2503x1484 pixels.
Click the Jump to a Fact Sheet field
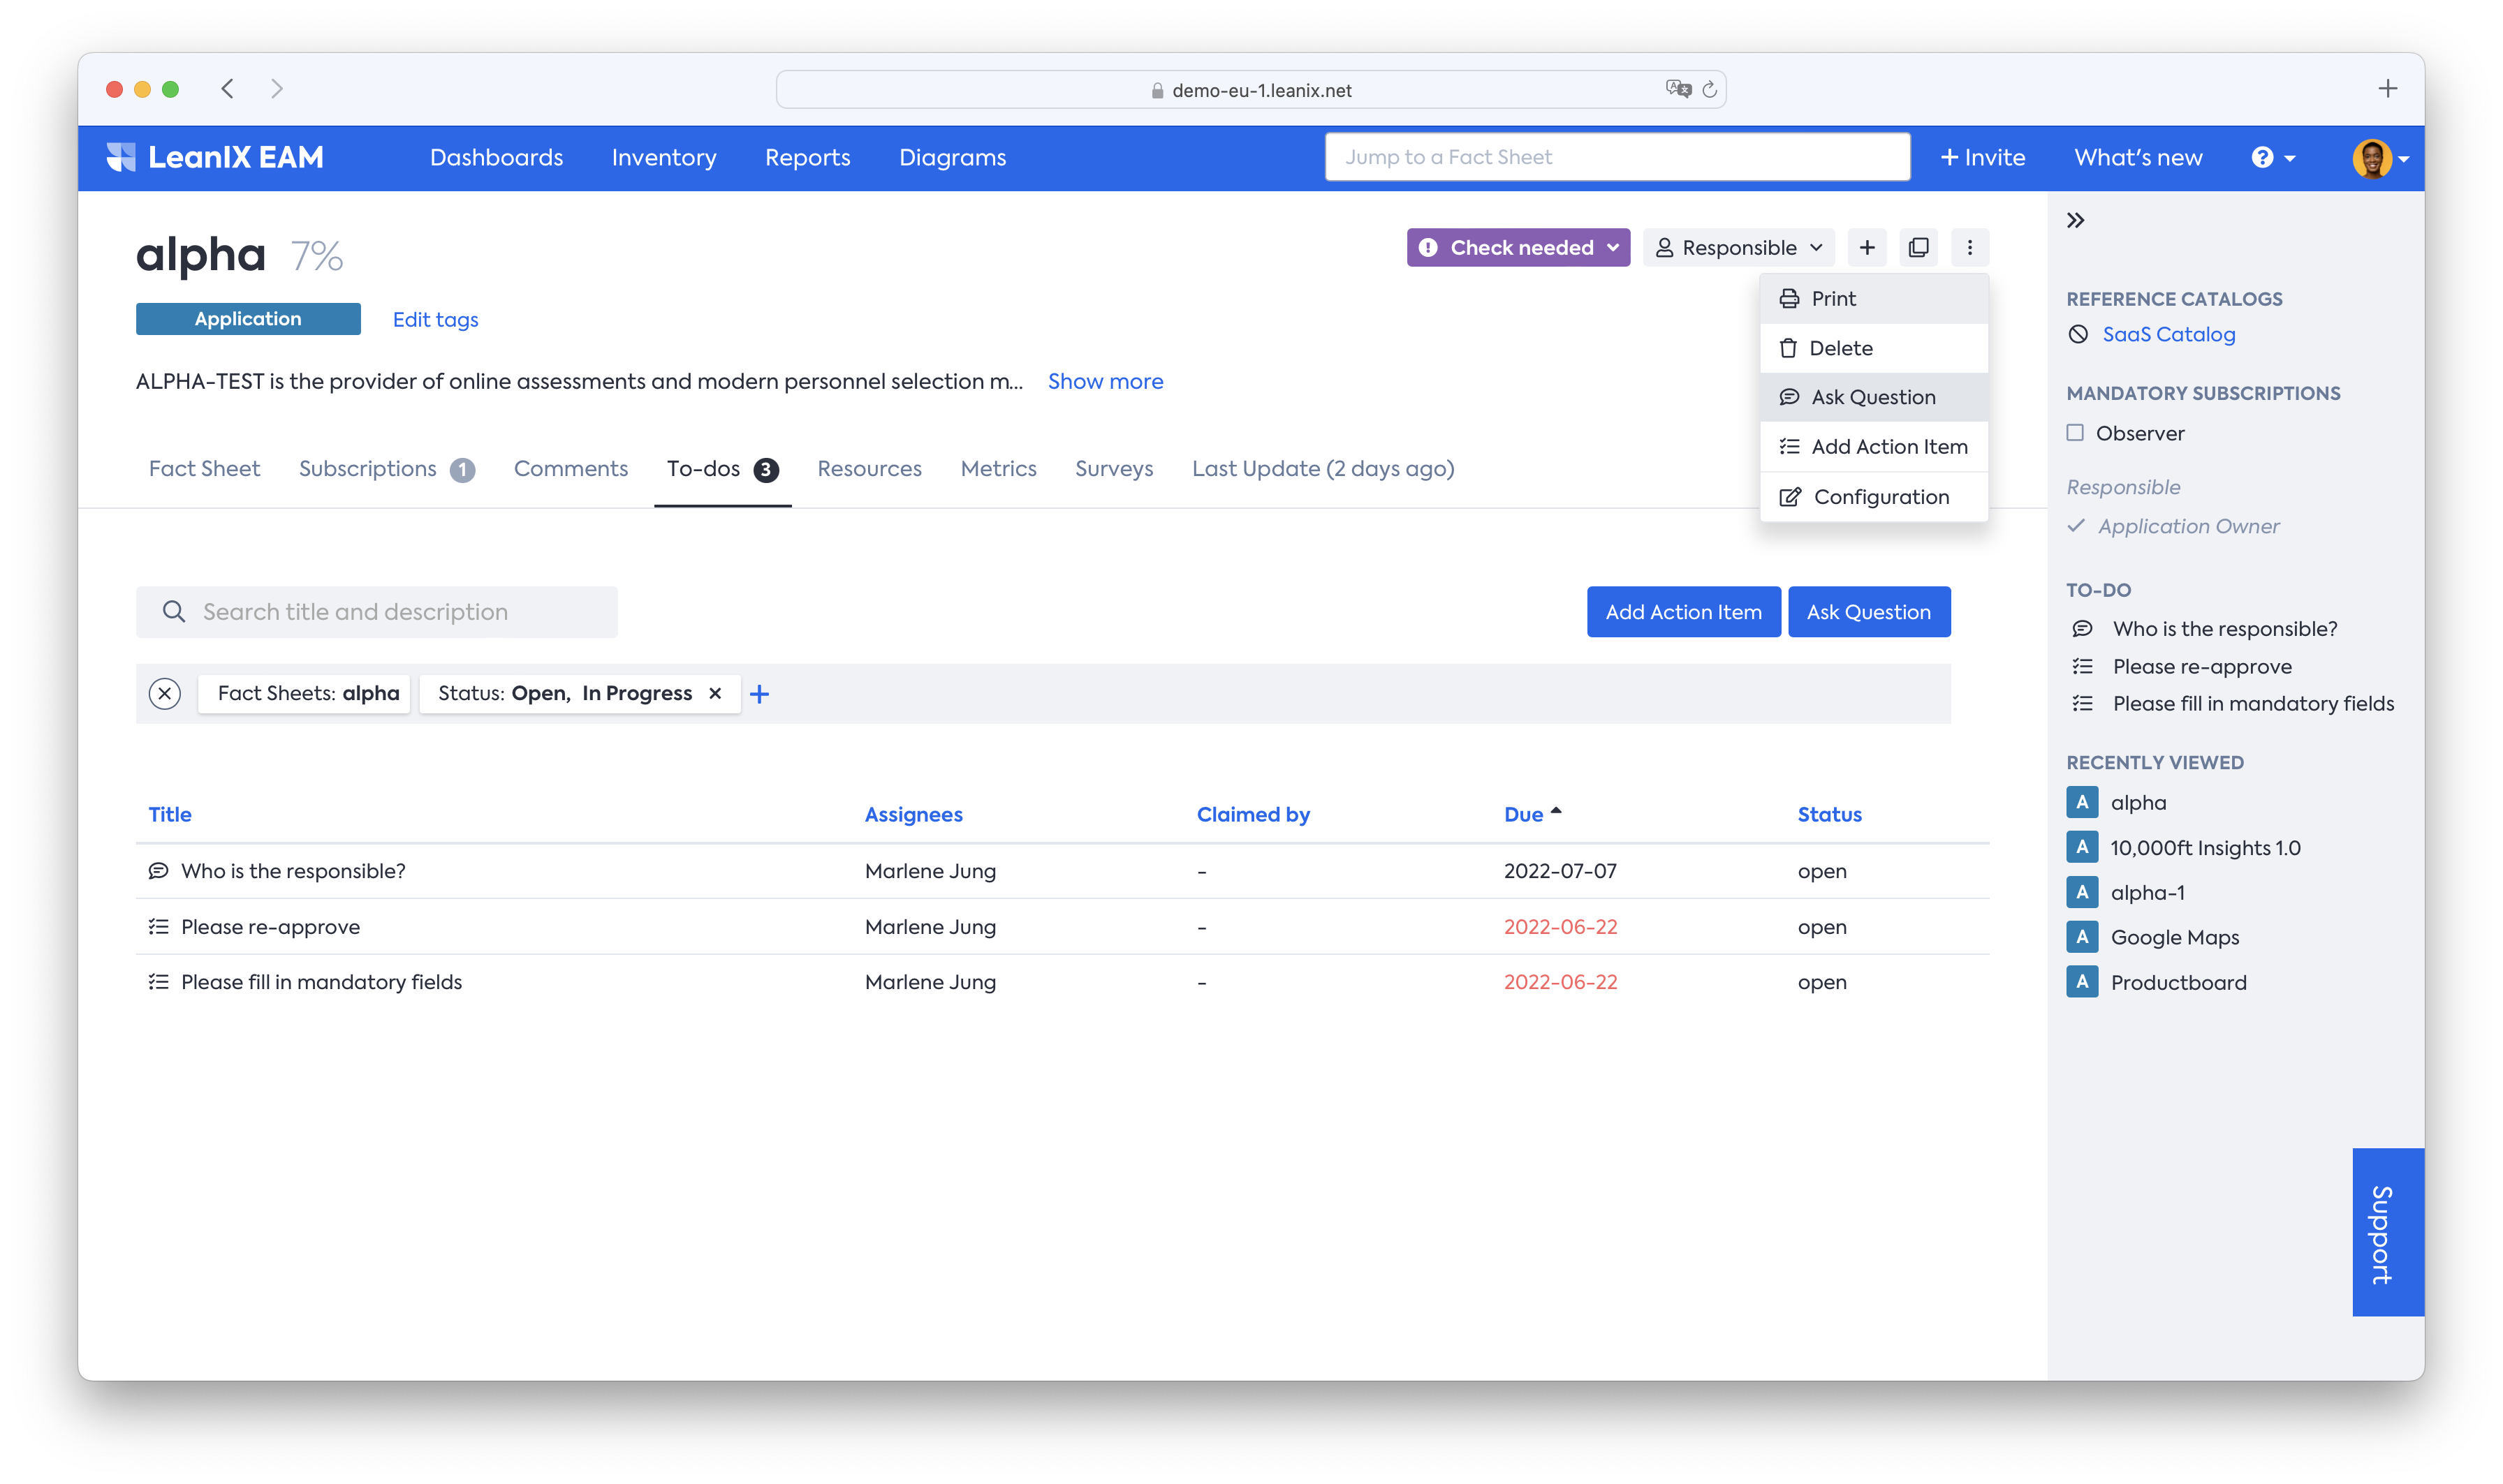click(1617, 157)
